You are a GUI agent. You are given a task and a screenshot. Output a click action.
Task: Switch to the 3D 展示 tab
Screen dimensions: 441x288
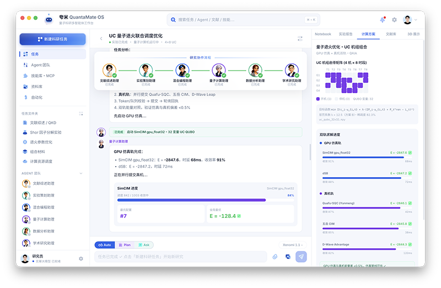(413, 34)
